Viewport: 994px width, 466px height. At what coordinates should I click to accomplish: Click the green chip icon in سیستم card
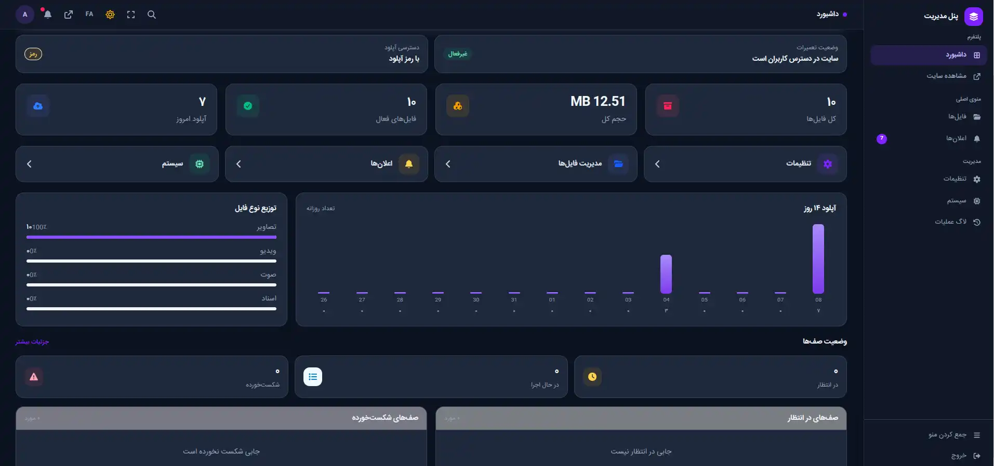tap(200, 164)
